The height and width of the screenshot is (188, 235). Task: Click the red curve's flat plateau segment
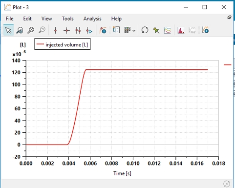coord(147,70)
